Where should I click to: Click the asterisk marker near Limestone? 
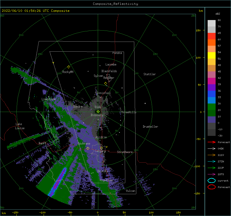coord(49,97)
